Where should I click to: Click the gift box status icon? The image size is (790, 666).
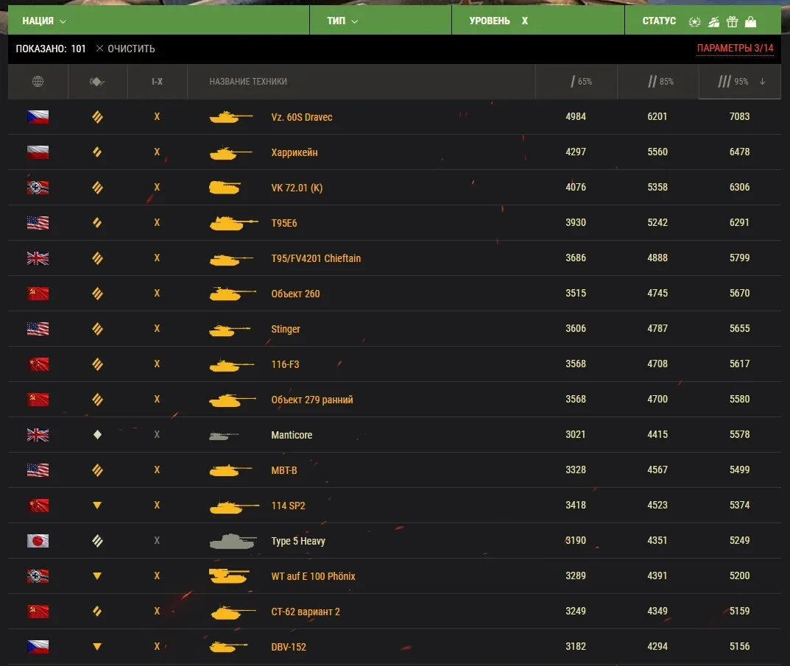(732, 21)
